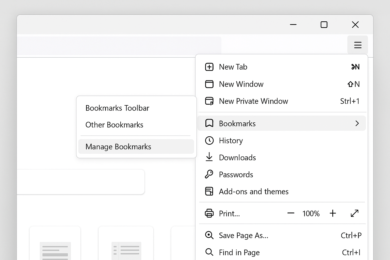Open the Bookmarks Toolbar entry
The width and height of the screenshot is (390, 260).
pos(117,108)
